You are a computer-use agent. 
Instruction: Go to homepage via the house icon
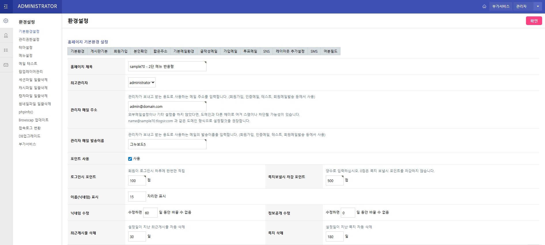click(484, 6)
